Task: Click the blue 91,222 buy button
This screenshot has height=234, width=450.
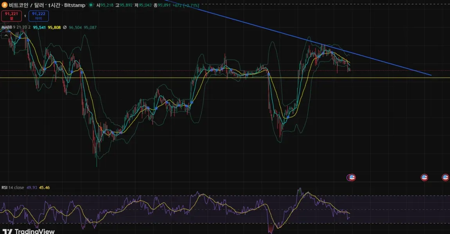Action: coord(38,16)
